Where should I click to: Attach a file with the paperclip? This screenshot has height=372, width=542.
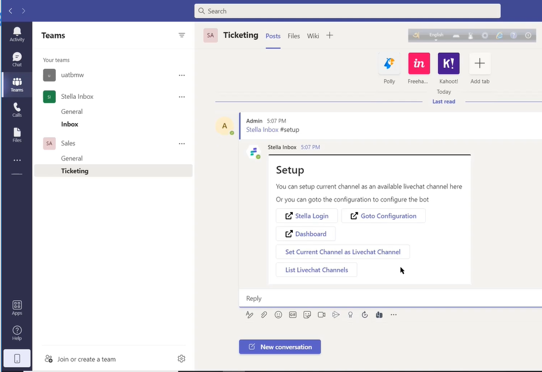click(264, 315)
